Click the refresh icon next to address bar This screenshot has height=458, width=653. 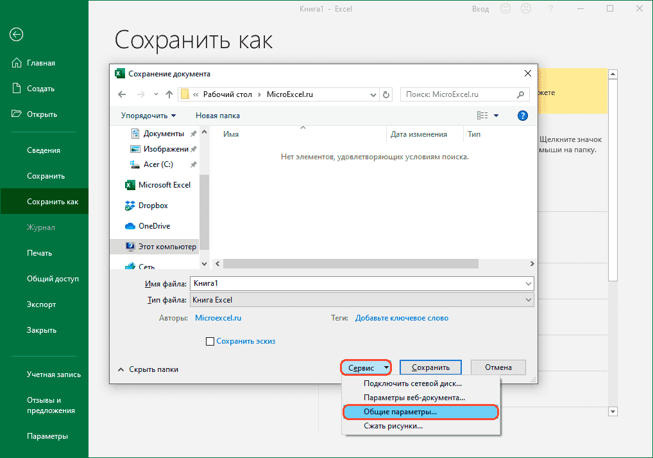pyautogui.click(x=386, y=94)
